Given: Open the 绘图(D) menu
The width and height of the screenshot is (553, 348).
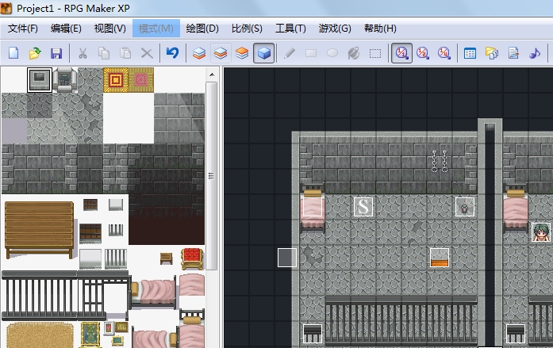Looking at the screenshot, I should click(x=202, y=29).
